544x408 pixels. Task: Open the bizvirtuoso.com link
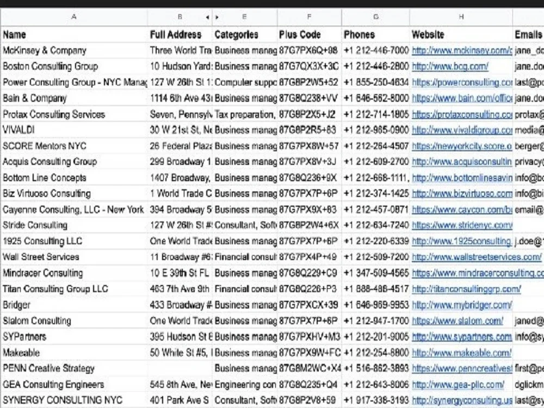(462, 194)
